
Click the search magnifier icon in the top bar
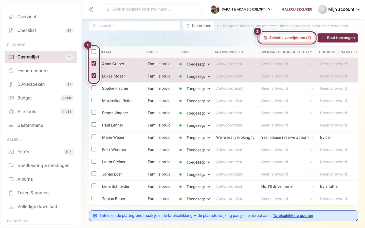(x=107, y=9)
